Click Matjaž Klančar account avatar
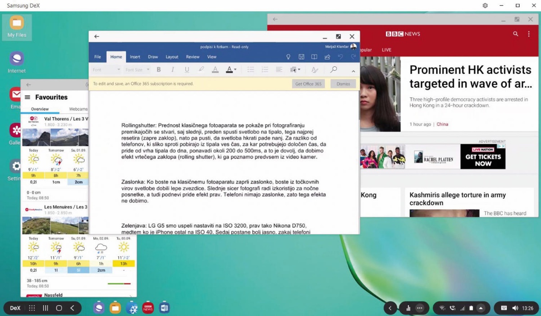This screenshot has height=316, width=541. point(353,46)
